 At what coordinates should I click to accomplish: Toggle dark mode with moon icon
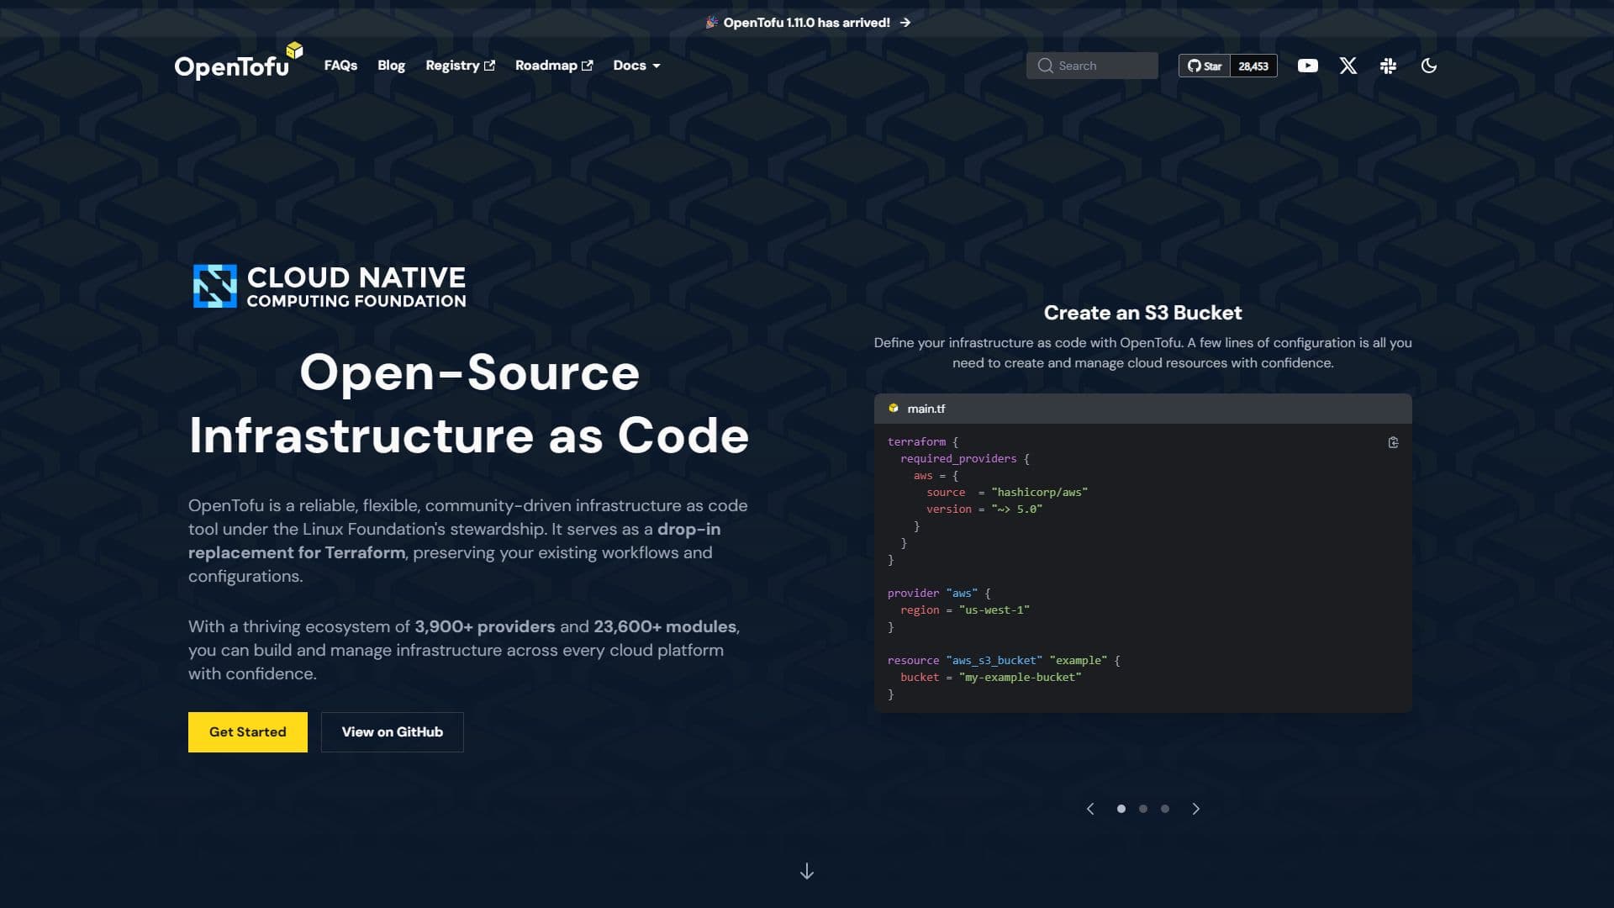tap(1428, 66)
